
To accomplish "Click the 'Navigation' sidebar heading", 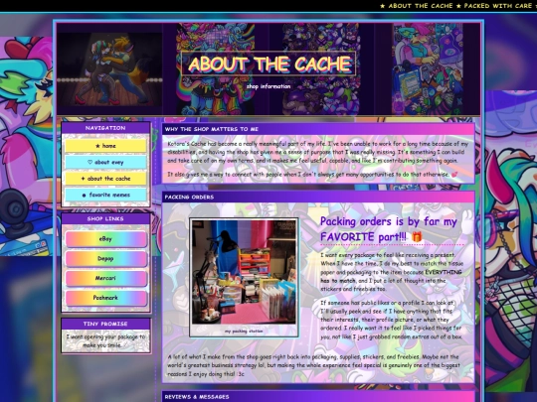I will (105, 128).
